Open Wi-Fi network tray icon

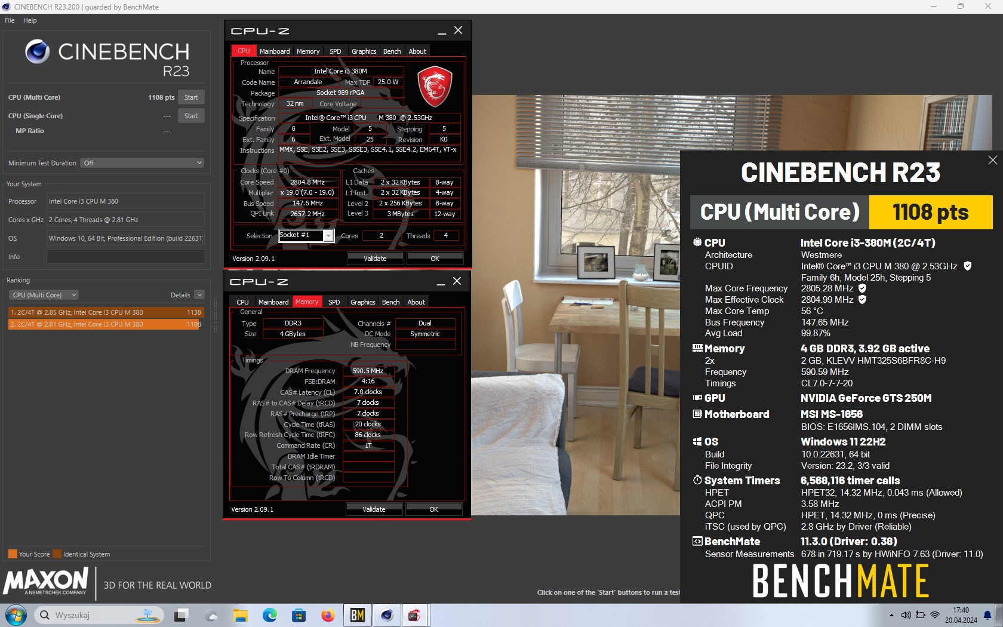point(935,615)
